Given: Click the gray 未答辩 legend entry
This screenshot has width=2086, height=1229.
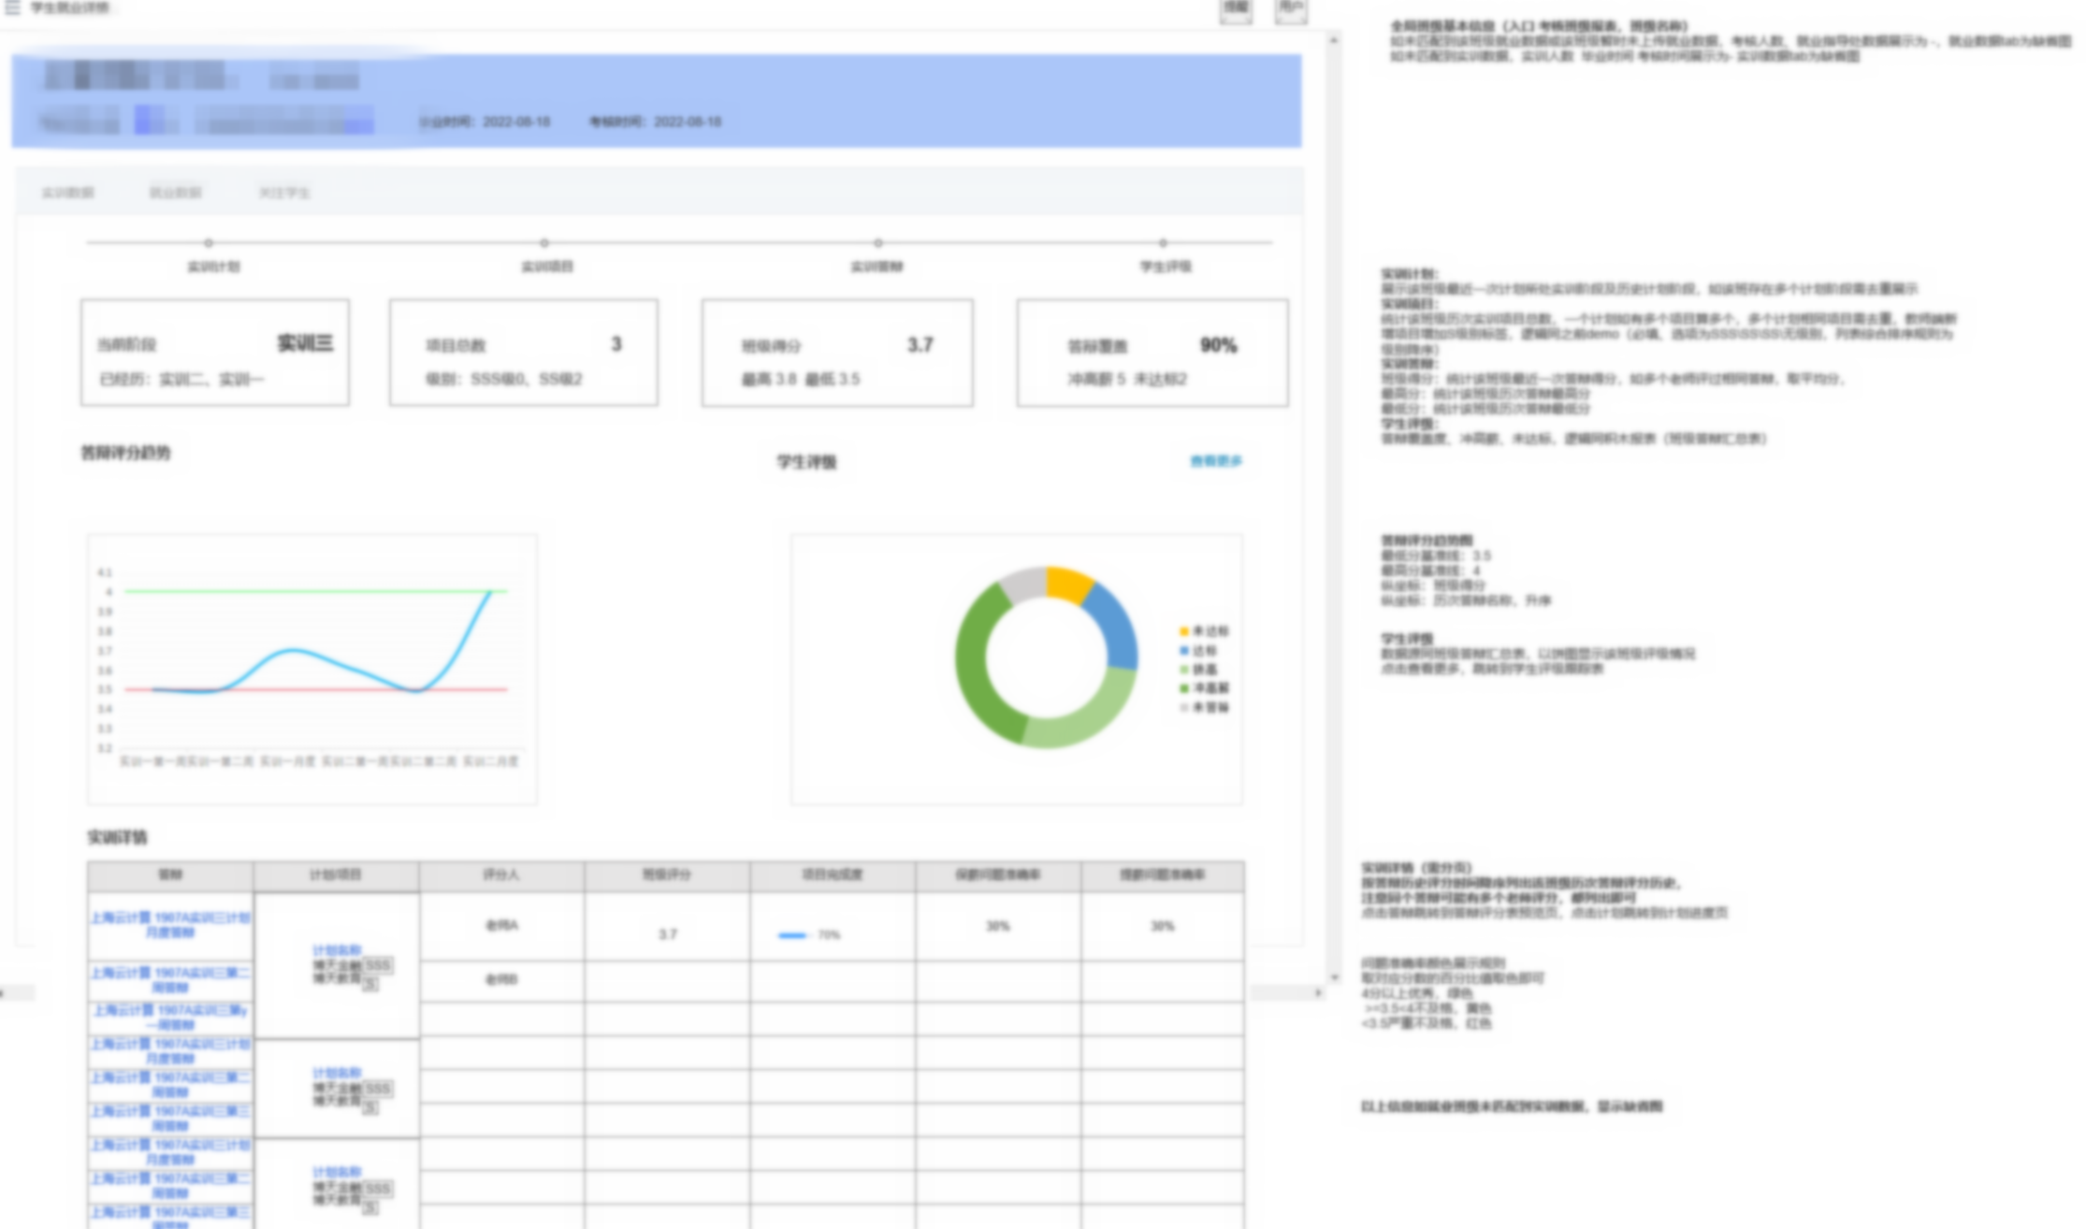Looking at the screenshot, I should coord(1204,707).
